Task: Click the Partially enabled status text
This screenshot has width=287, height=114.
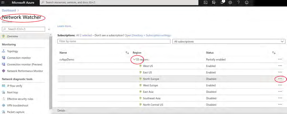Action: coord(216,60)
